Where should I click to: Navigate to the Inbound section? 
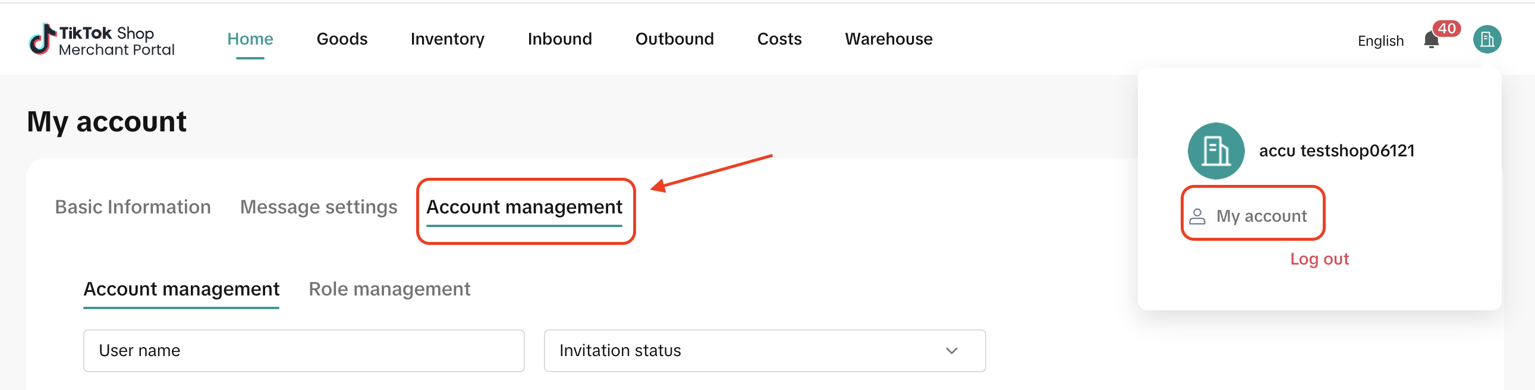559,39
